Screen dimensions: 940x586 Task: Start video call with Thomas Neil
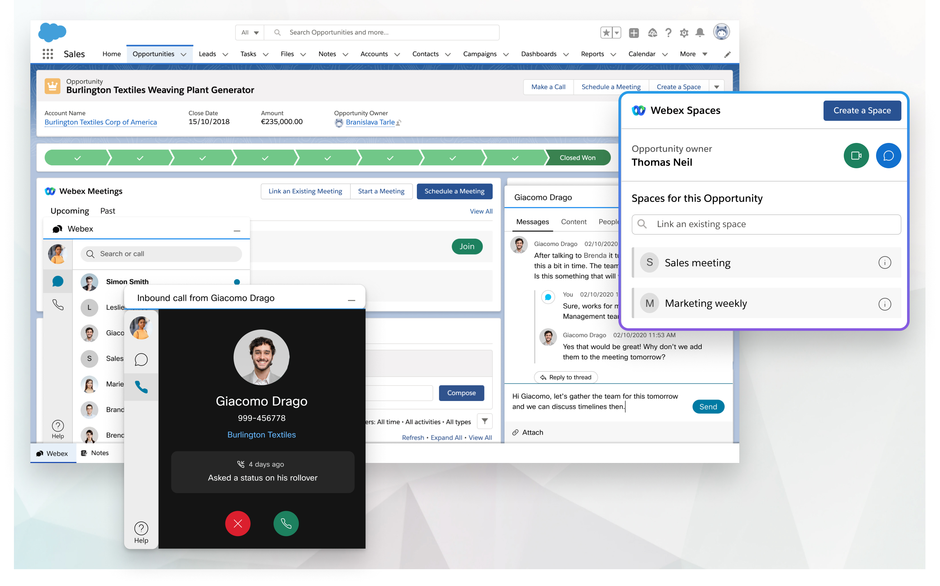856,156
